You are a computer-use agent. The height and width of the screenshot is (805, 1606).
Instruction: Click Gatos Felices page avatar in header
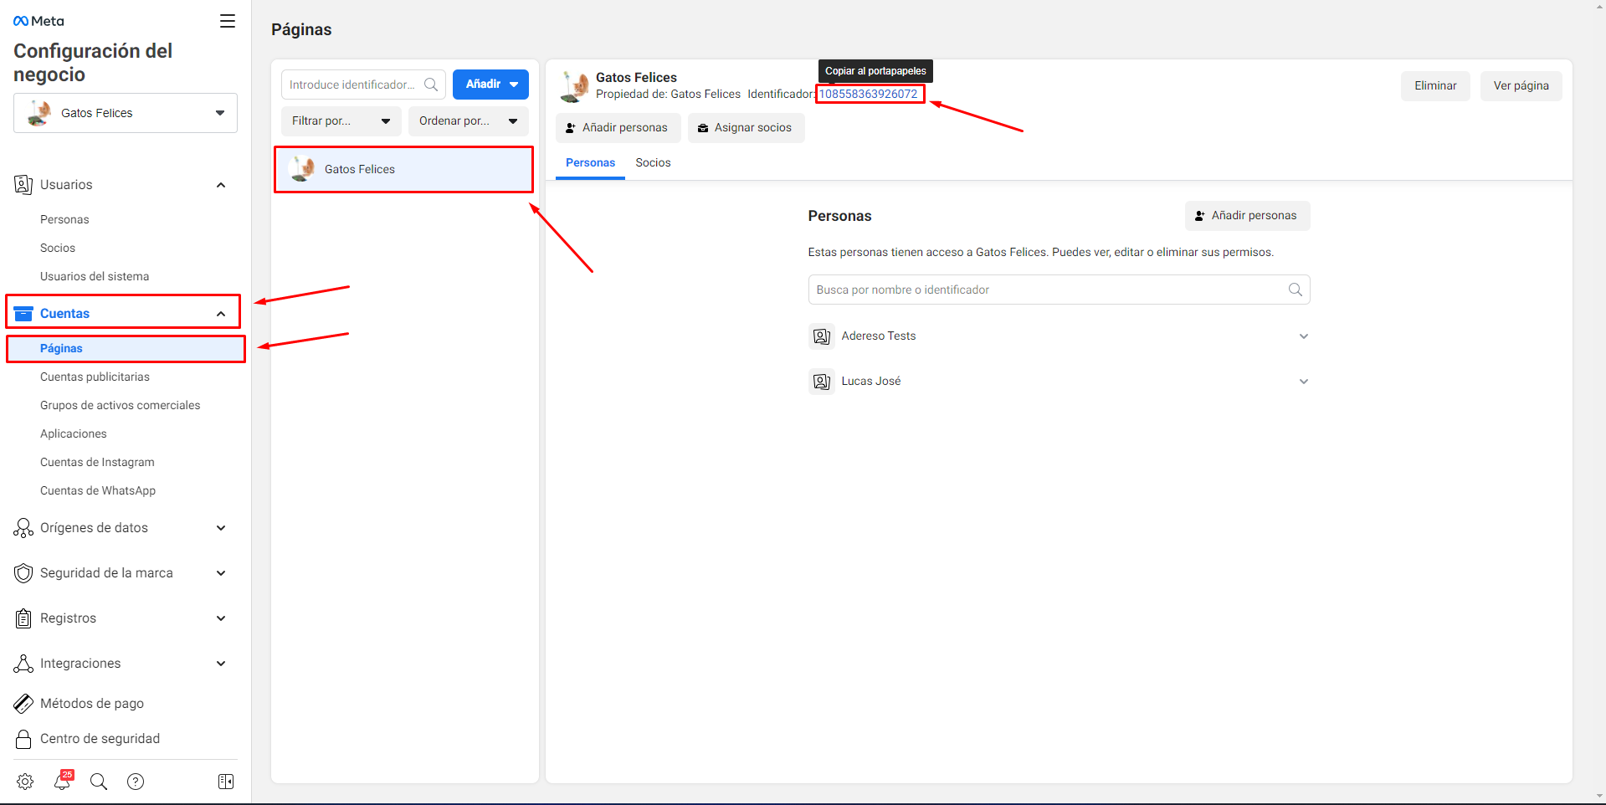574,86
